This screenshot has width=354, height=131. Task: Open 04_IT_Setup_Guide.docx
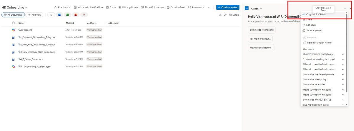point(31,59)
